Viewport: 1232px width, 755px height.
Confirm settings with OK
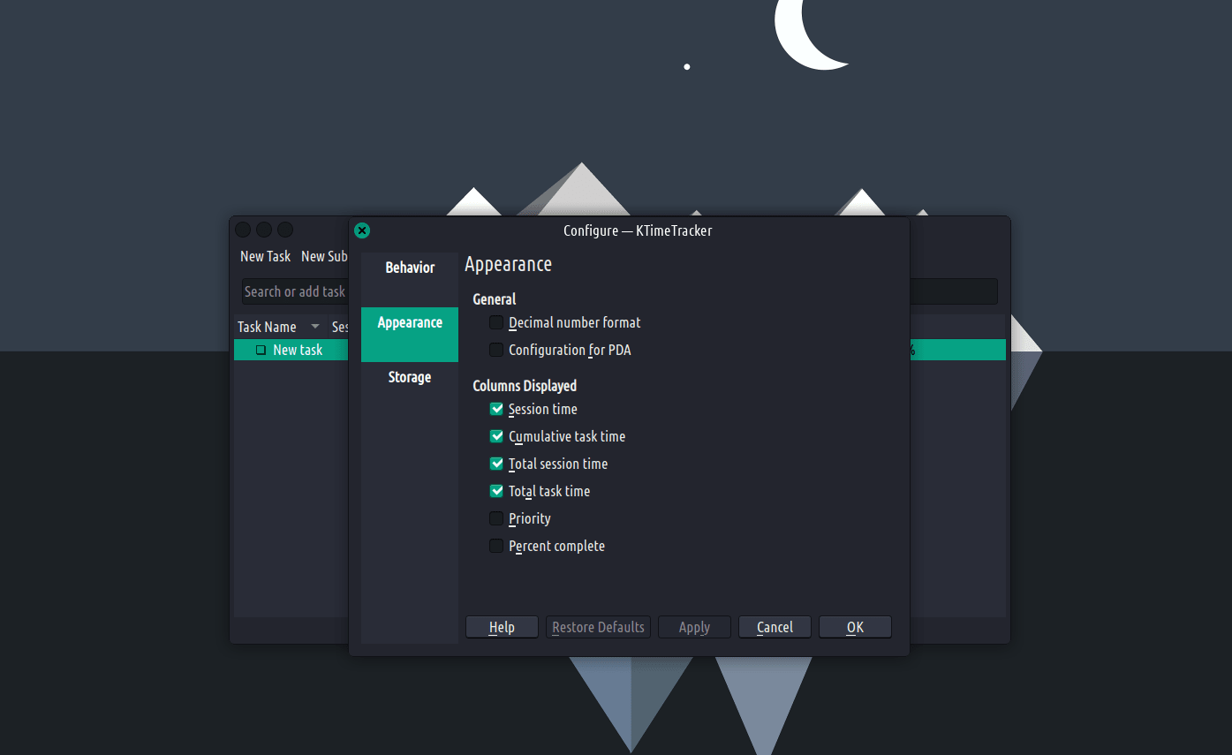point(855,627)
